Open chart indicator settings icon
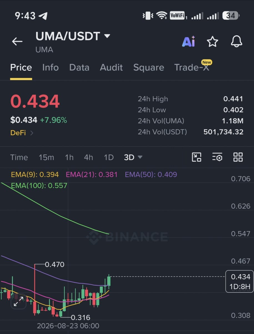The image size is (254, 334). 217,157
